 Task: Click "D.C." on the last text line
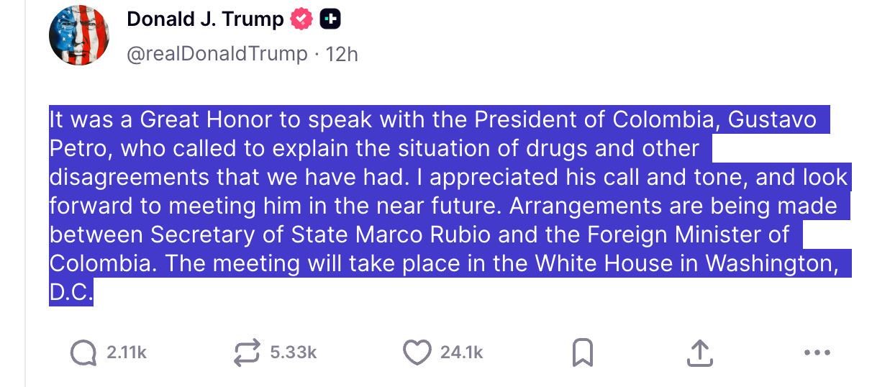tap(71, 293)
